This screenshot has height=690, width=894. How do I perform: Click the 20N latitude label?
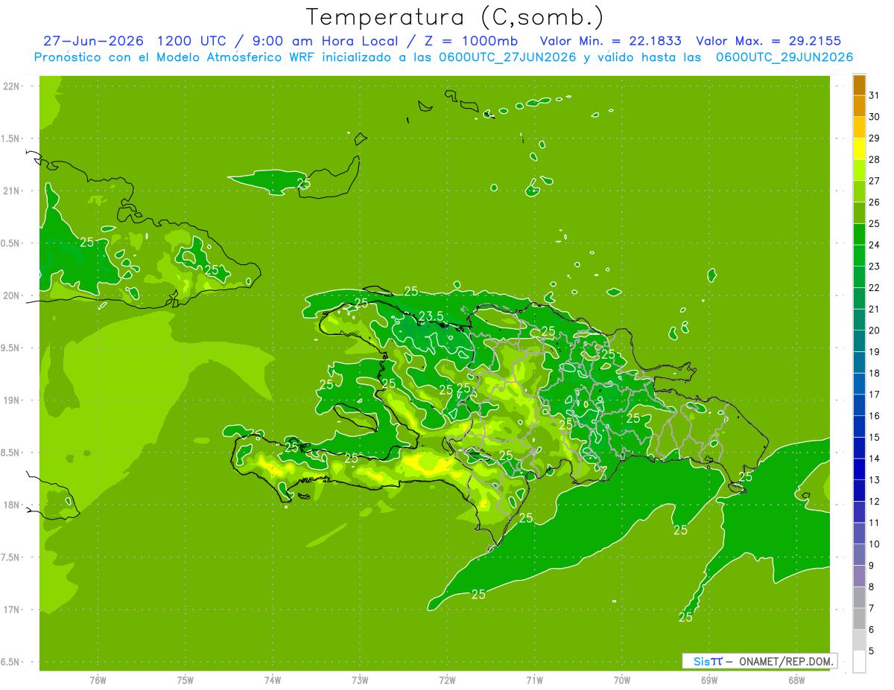tap(12, 296)
